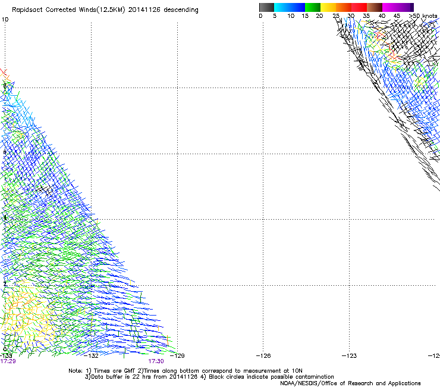
Task: Click the '-123' longitude axis label
Action: tap(350, 356)
